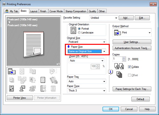Click the dimmed letter A cover page icon

pos(32,80)
